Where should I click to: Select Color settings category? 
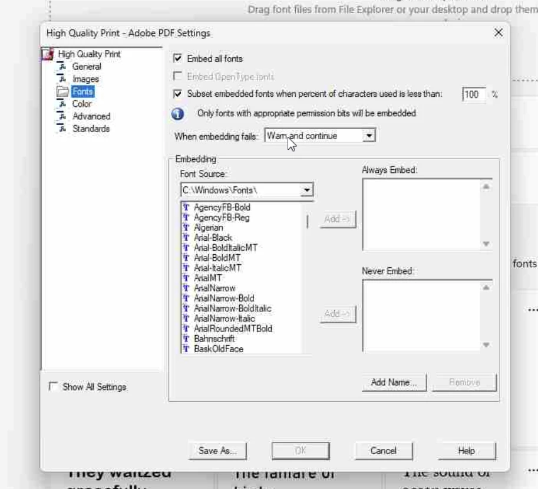pyautogui.click(x=82, y=104)
